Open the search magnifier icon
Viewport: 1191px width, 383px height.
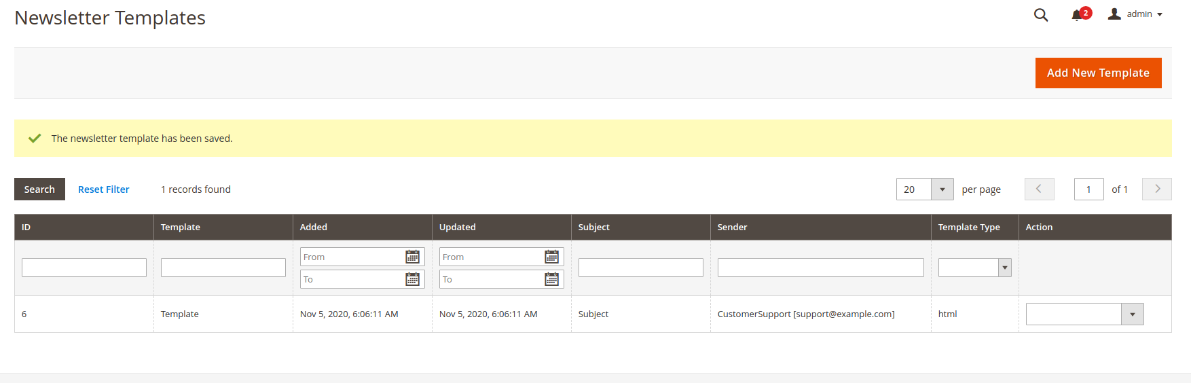[1040, 15]
